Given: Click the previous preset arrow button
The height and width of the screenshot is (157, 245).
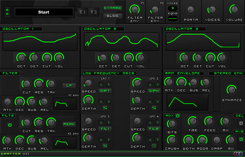Looking at the screenshot, I should click(x=82, y=12).
